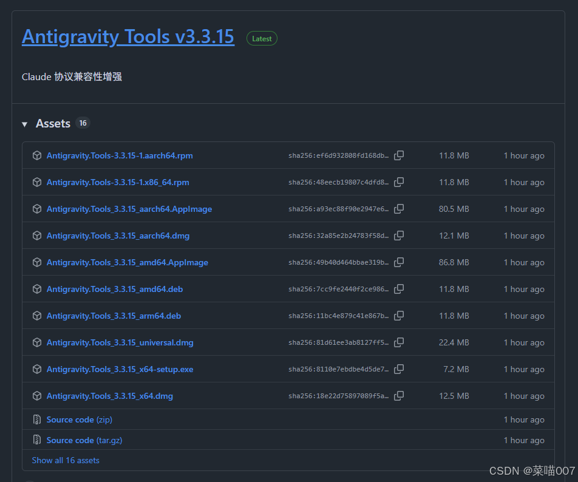Click 1 hour ago in x64-setup.exe row
Screen dimensions: 578x482
[524, 369]
